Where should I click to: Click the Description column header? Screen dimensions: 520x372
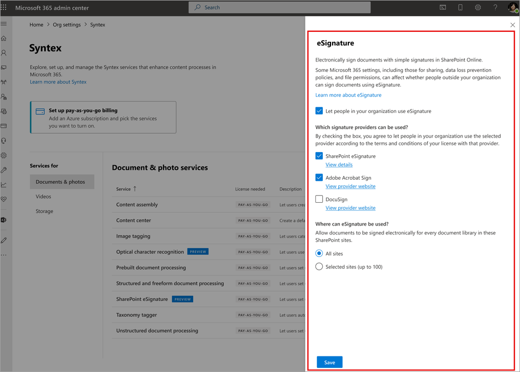(290, 189)
